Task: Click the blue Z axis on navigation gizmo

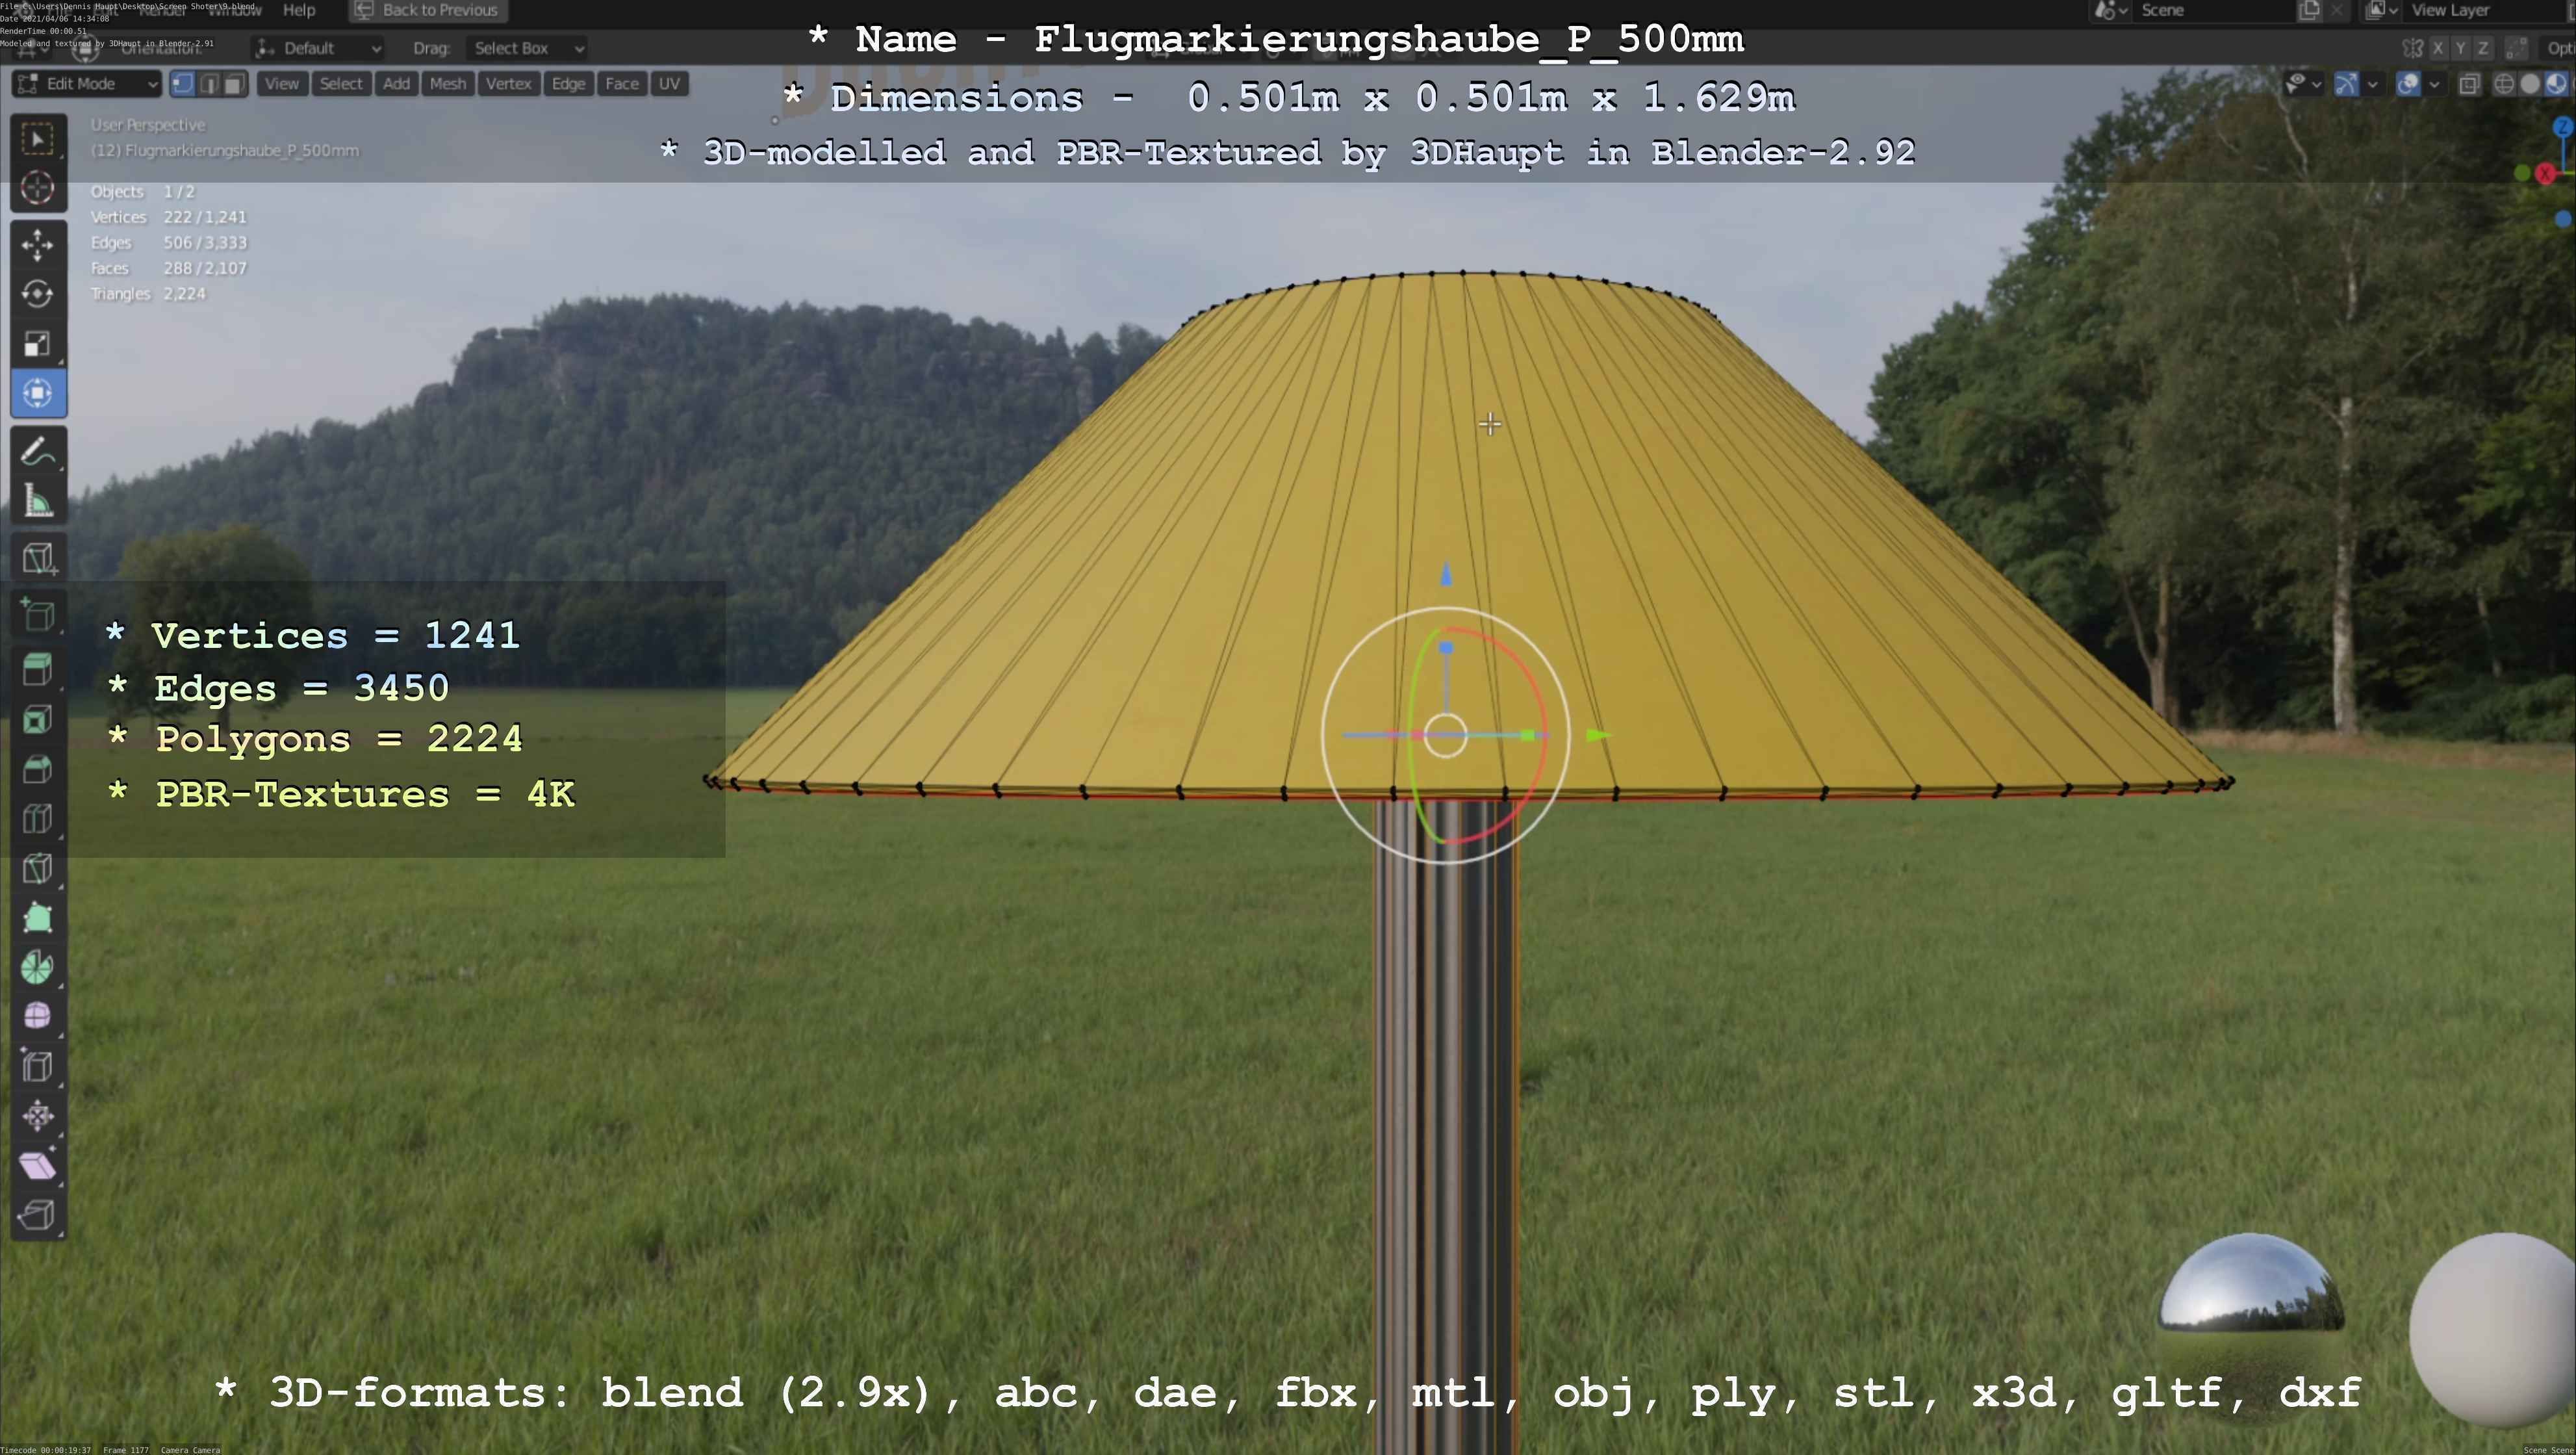Action: 2563,127
